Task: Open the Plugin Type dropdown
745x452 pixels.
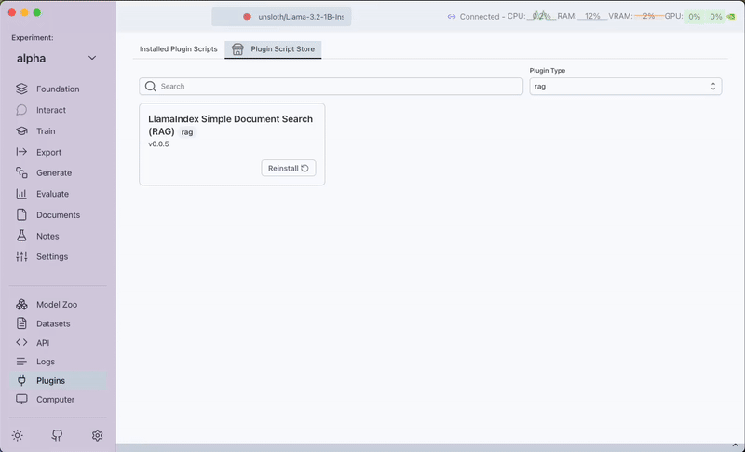Action: [x=625, y=86]
